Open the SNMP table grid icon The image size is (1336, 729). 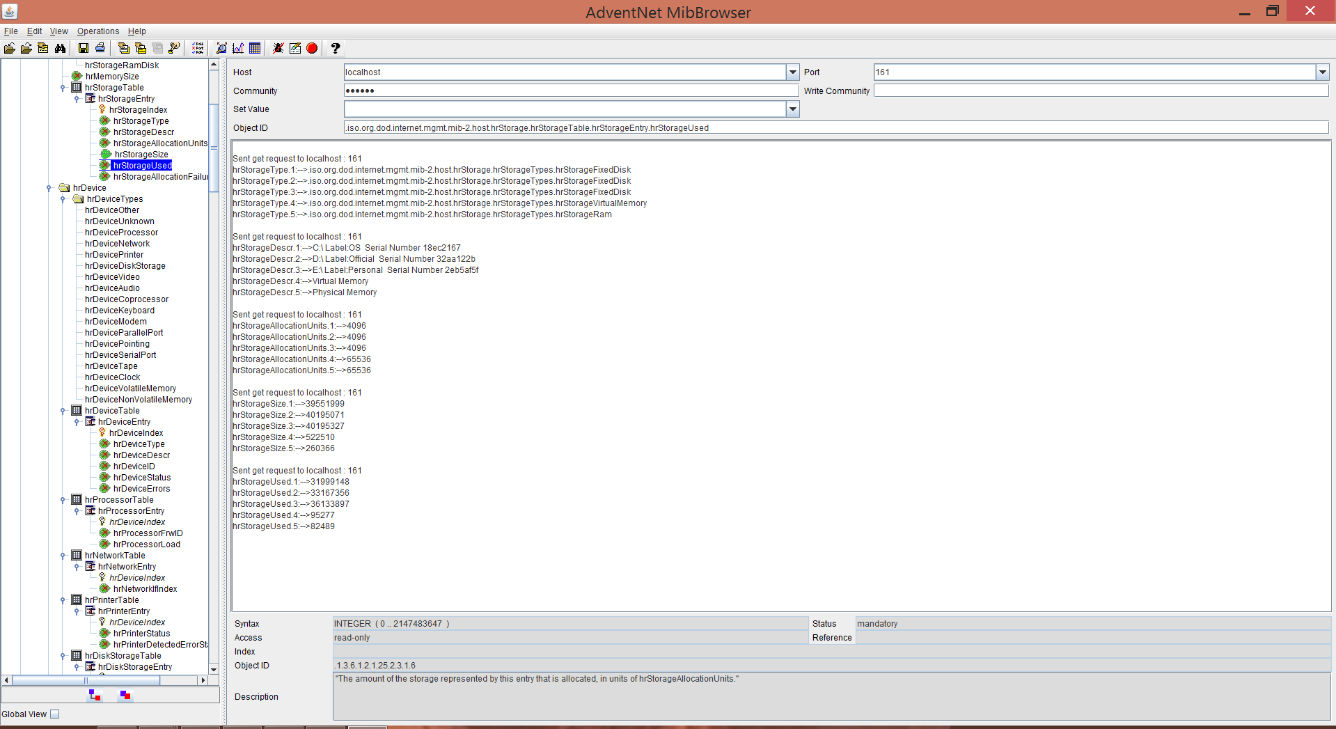(255, 48)
